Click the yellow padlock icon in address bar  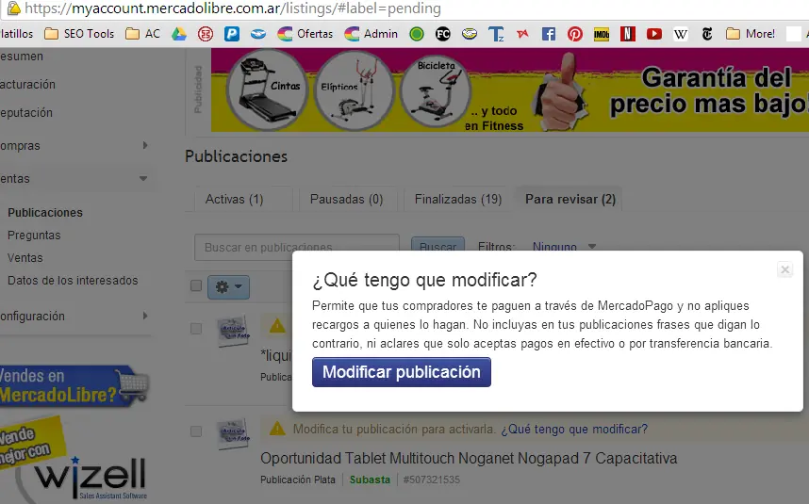click(14, 8)
